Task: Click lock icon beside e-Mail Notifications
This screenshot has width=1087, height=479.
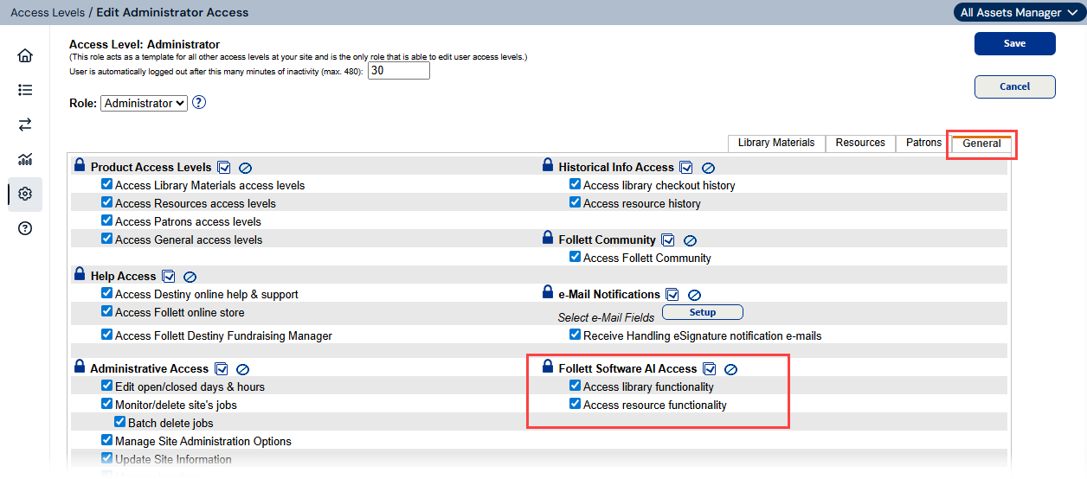Action: (548, 292)
